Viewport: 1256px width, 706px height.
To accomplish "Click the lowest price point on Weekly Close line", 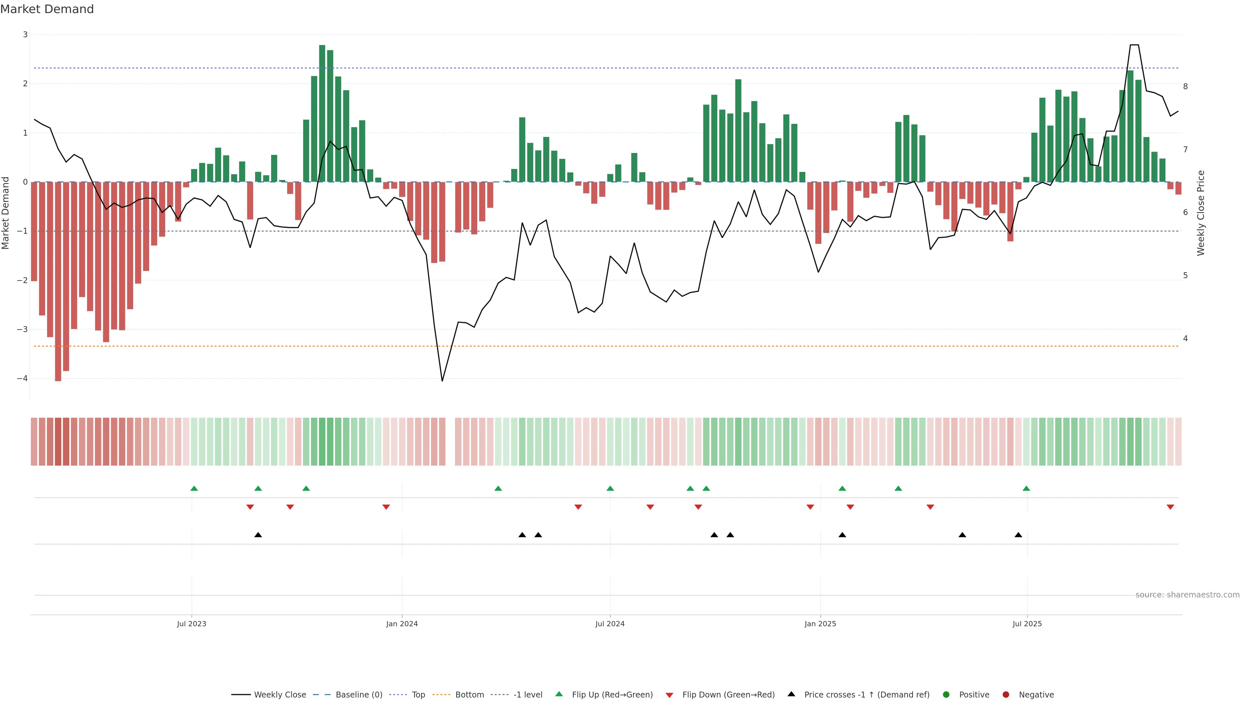I will [442, 381].
